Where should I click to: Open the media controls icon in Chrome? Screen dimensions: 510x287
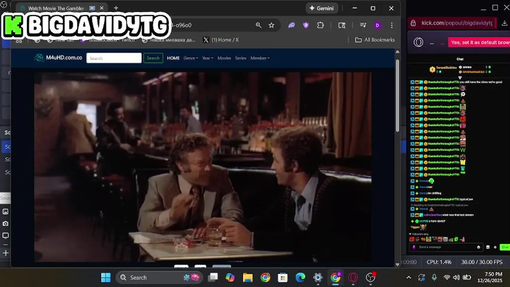(x=363, y=25)
